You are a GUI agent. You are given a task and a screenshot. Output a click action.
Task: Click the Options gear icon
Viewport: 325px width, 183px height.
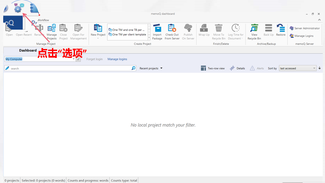[x=18, y=9]
